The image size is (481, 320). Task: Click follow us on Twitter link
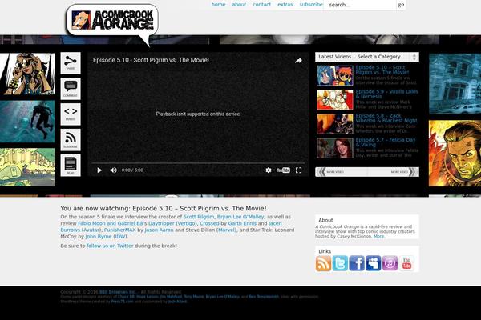click(x=110, y=246)
